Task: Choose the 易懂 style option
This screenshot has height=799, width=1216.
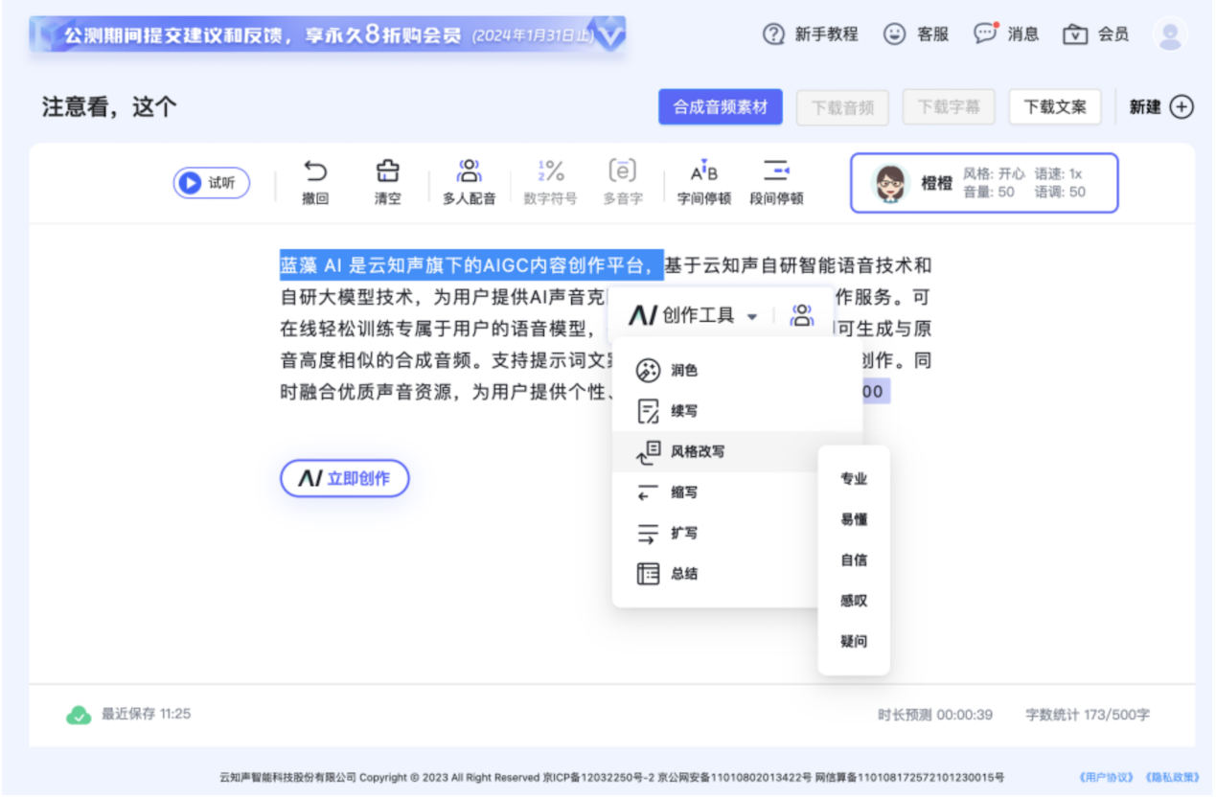Action: tap(854, 519)
